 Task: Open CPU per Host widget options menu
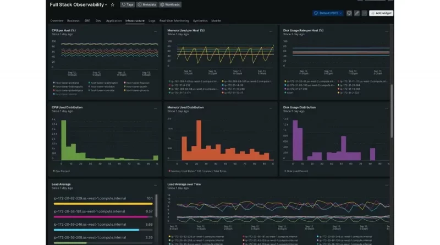tap(155, 31)
